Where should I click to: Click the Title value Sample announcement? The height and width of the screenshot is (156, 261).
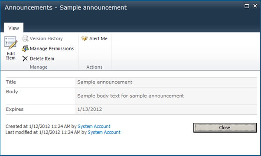click(104, 82)
